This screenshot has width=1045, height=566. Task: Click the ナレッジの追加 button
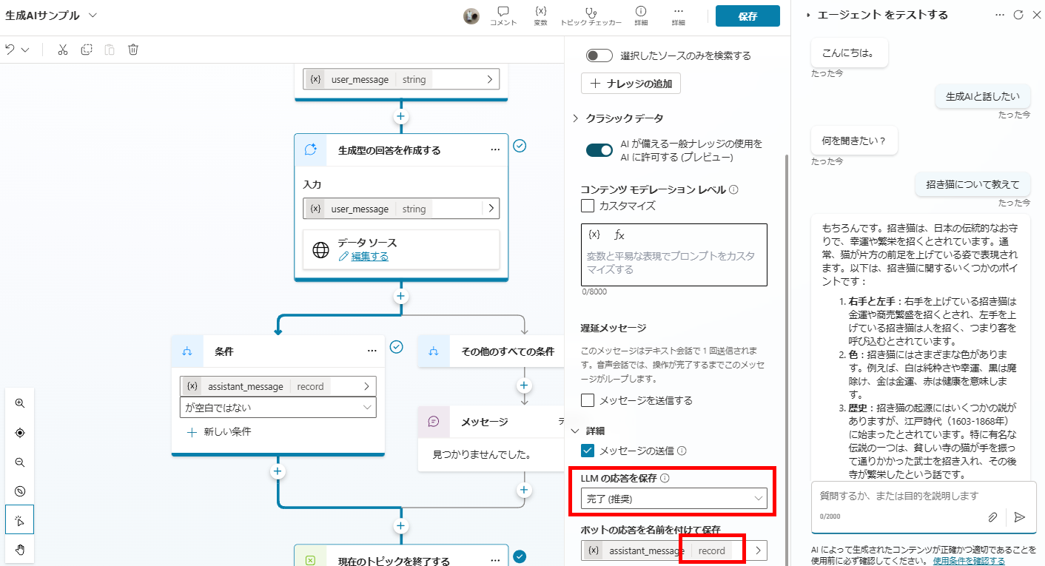[x=631, y=84]
